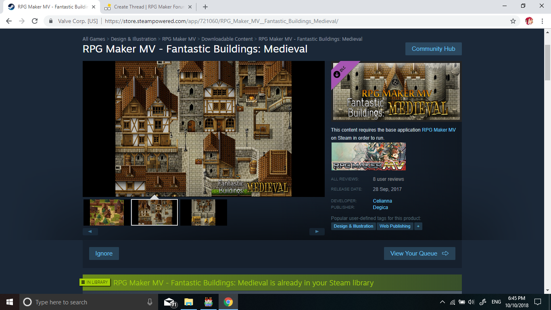This screenshot has width=551, height=310.
Task: Click the Cortana microphone icon
Action: 150,302
